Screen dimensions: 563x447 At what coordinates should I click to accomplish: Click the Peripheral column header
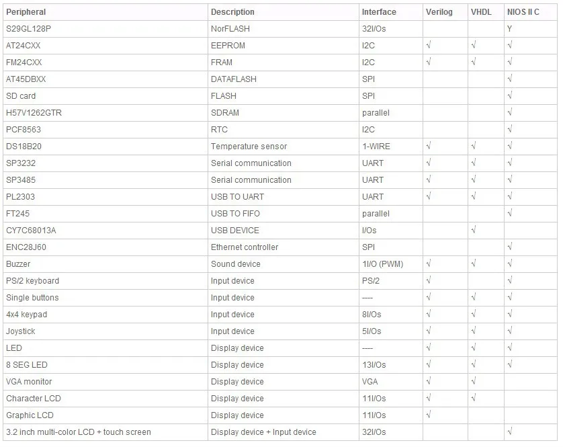coord(26,12)
